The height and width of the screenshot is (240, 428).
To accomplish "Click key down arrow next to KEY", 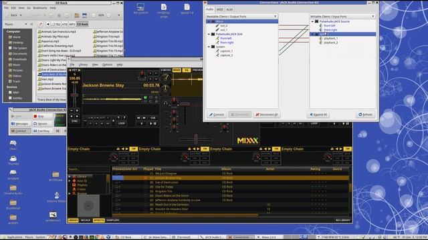I will tap(70, 70).
